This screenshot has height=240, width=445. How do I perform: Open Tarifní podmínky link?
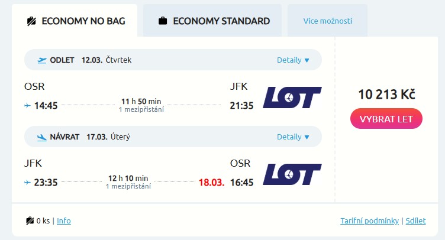pyautogui.click(x=370, y=221)
